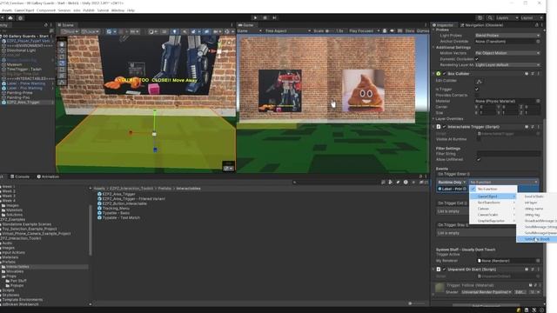Open the No Function dropdown

tap(503, 182)
